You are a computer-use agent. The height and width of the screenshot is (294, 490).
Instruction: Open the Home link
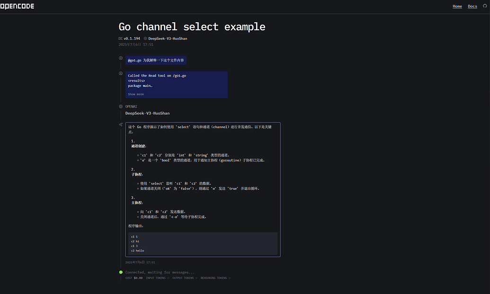click(x=457, y=6)
